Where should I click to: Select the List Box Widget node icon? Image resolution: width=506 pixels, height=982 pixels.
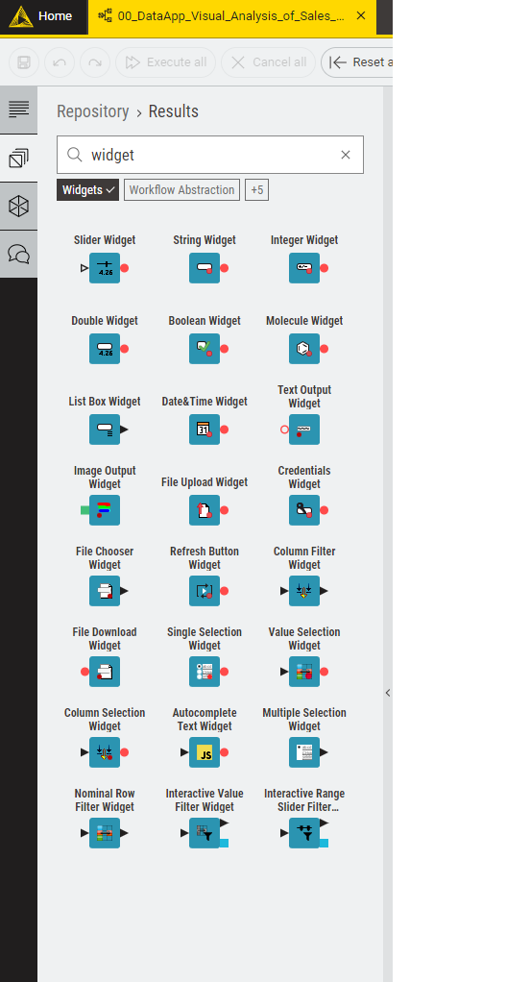click(105, 430)
